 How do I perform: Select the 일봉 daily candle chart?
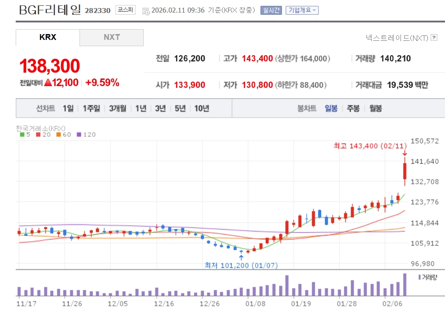coord(331,108)
